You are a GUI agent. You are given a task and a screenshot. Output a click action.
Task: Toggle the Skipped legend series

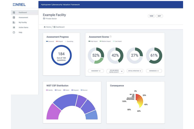59,41
